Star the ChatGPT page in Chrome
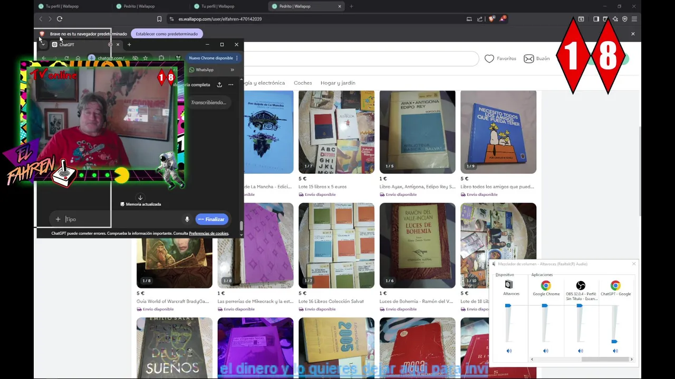Image resolution: width=675 pixels, height=379 pixels. point(145,58)
